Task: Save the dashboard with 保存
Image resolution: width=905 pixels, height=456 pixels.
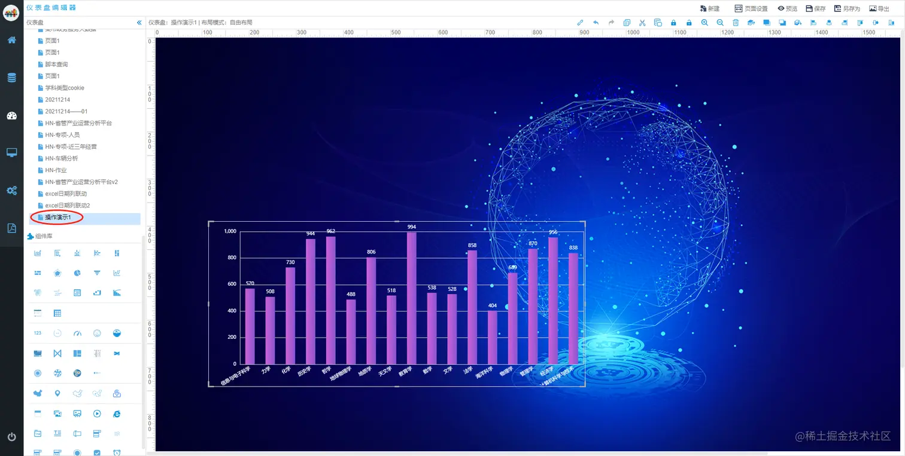Action: pyautogui.click(x=816, y=8)
